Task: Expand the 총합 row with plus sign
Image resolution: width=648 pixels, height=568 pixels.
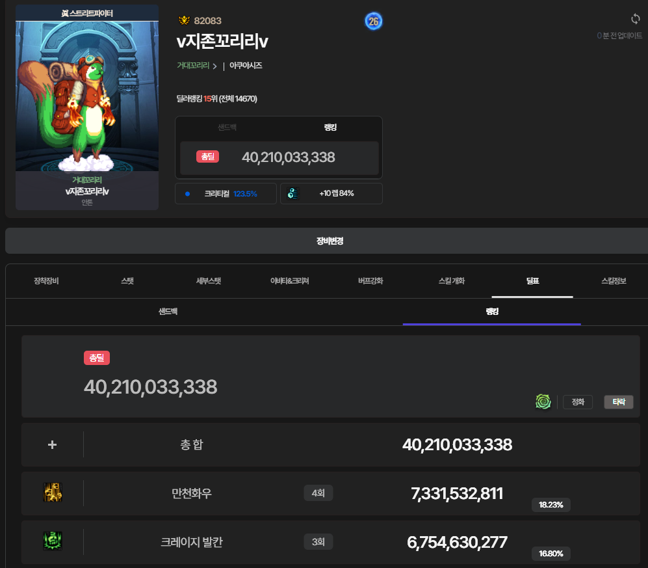Action: 53,444
